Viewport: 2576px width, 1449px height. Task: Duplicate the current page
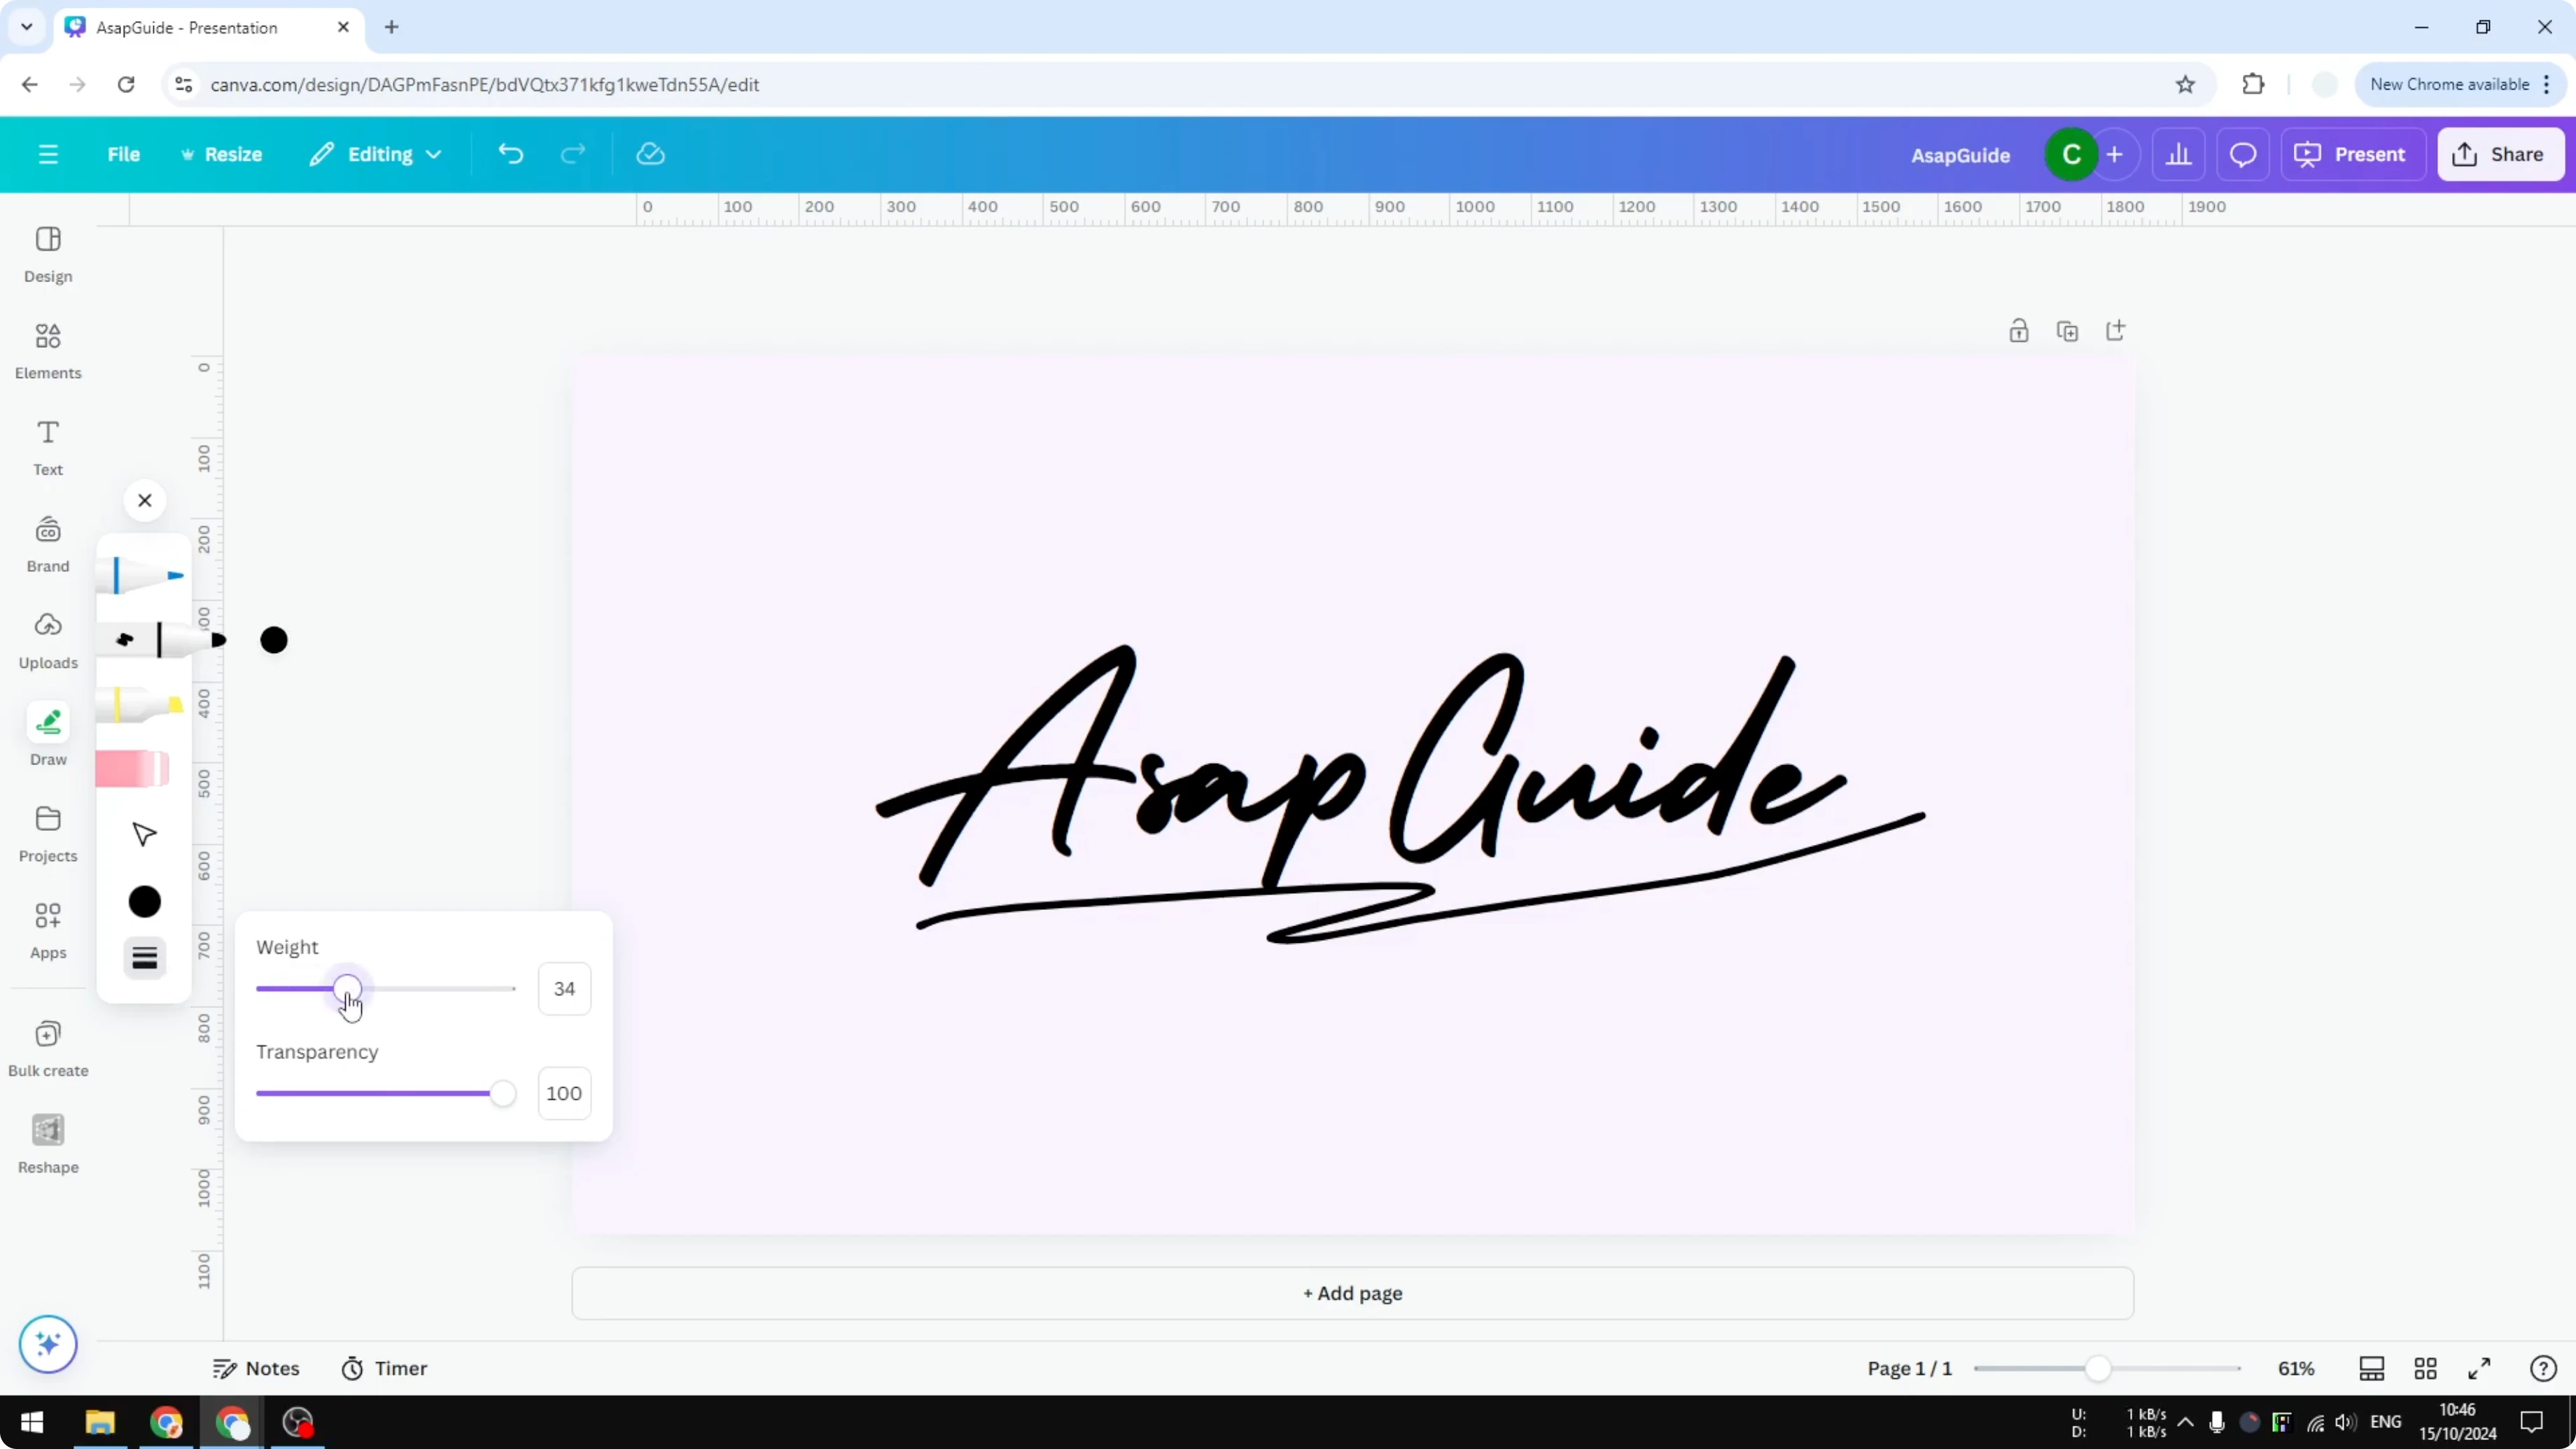(2068, 330)
